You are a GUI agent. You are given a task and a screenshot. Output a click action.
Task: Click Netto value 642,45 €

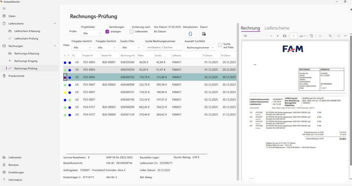[x=144, y=107]
